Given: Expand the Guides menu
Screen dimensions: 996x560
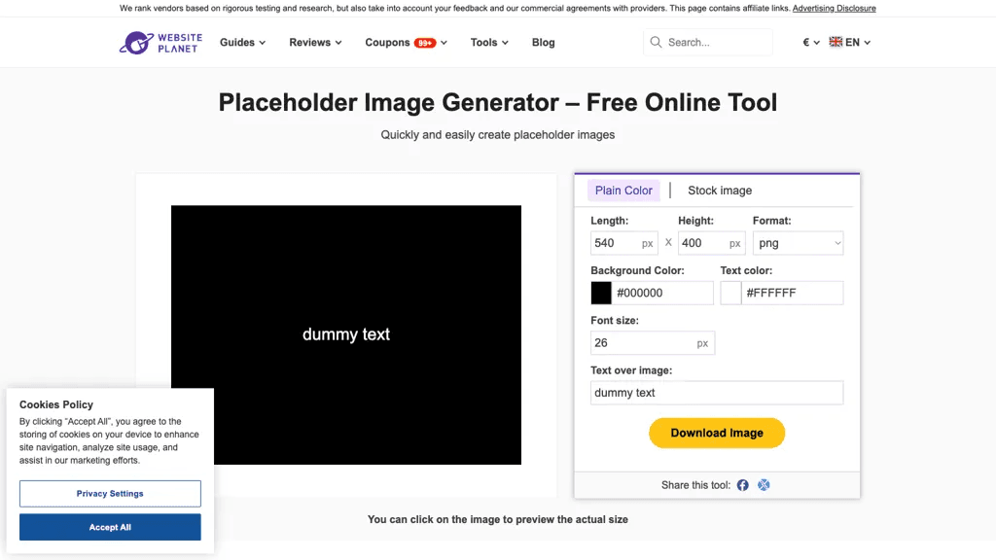Looking at the screenshot, I should pos(242,43).
